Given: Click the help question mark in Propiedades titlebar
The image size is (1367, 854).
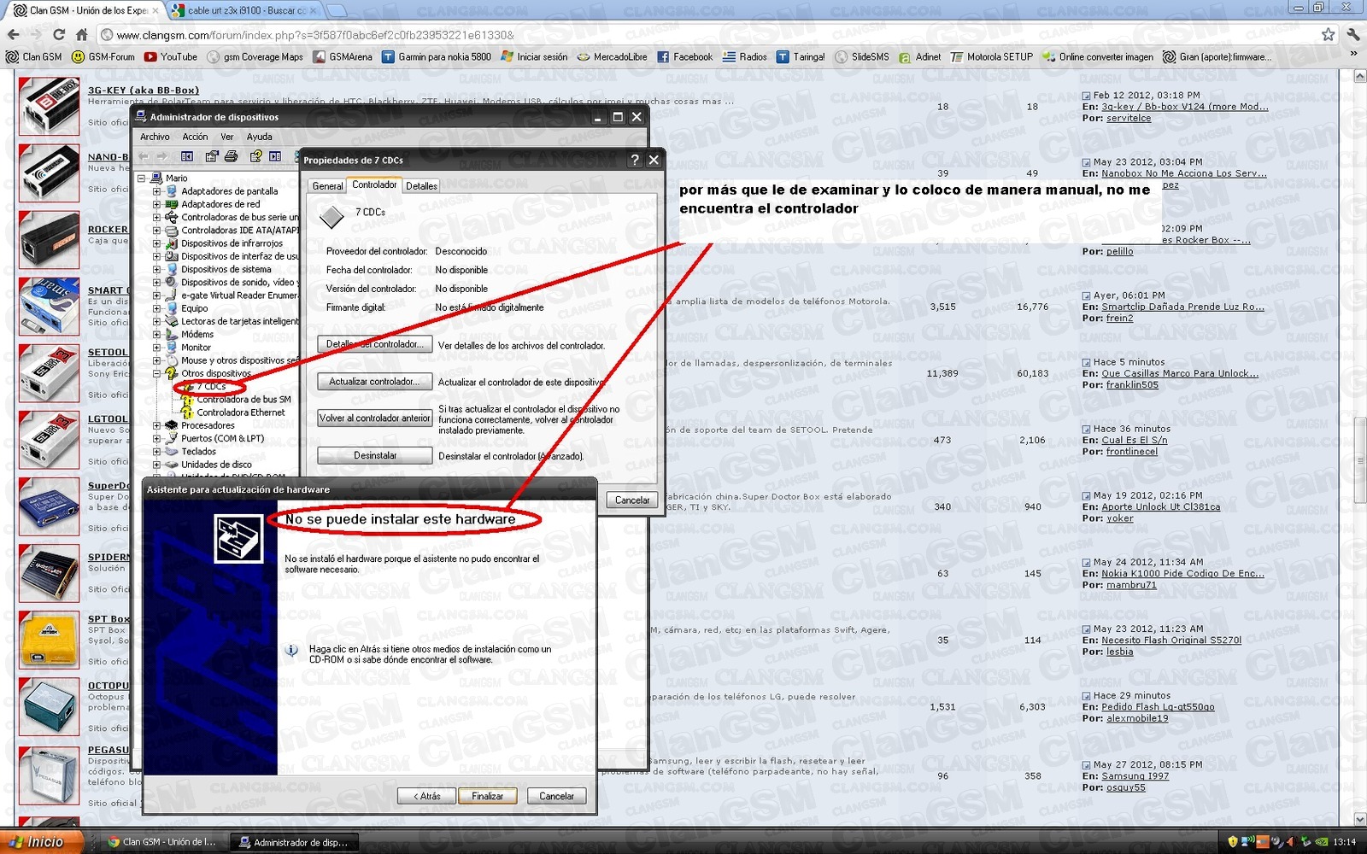Looking at the screenshot, I should 635,160.
